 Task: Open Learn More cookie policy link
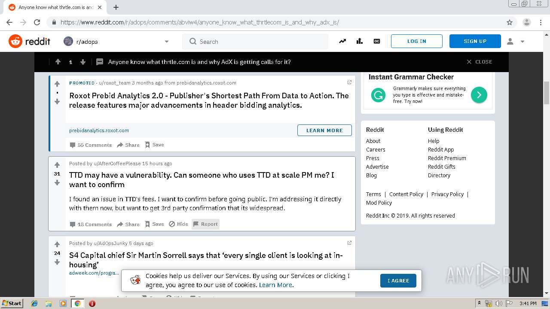275,285
